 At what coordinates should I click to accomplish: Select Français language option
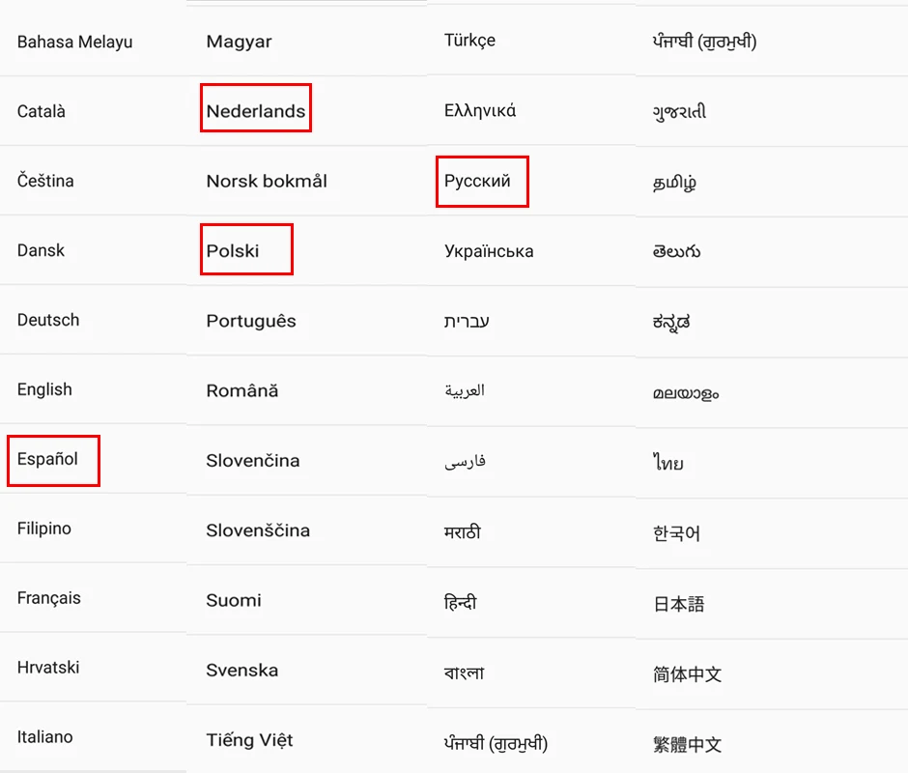point(48,598)
